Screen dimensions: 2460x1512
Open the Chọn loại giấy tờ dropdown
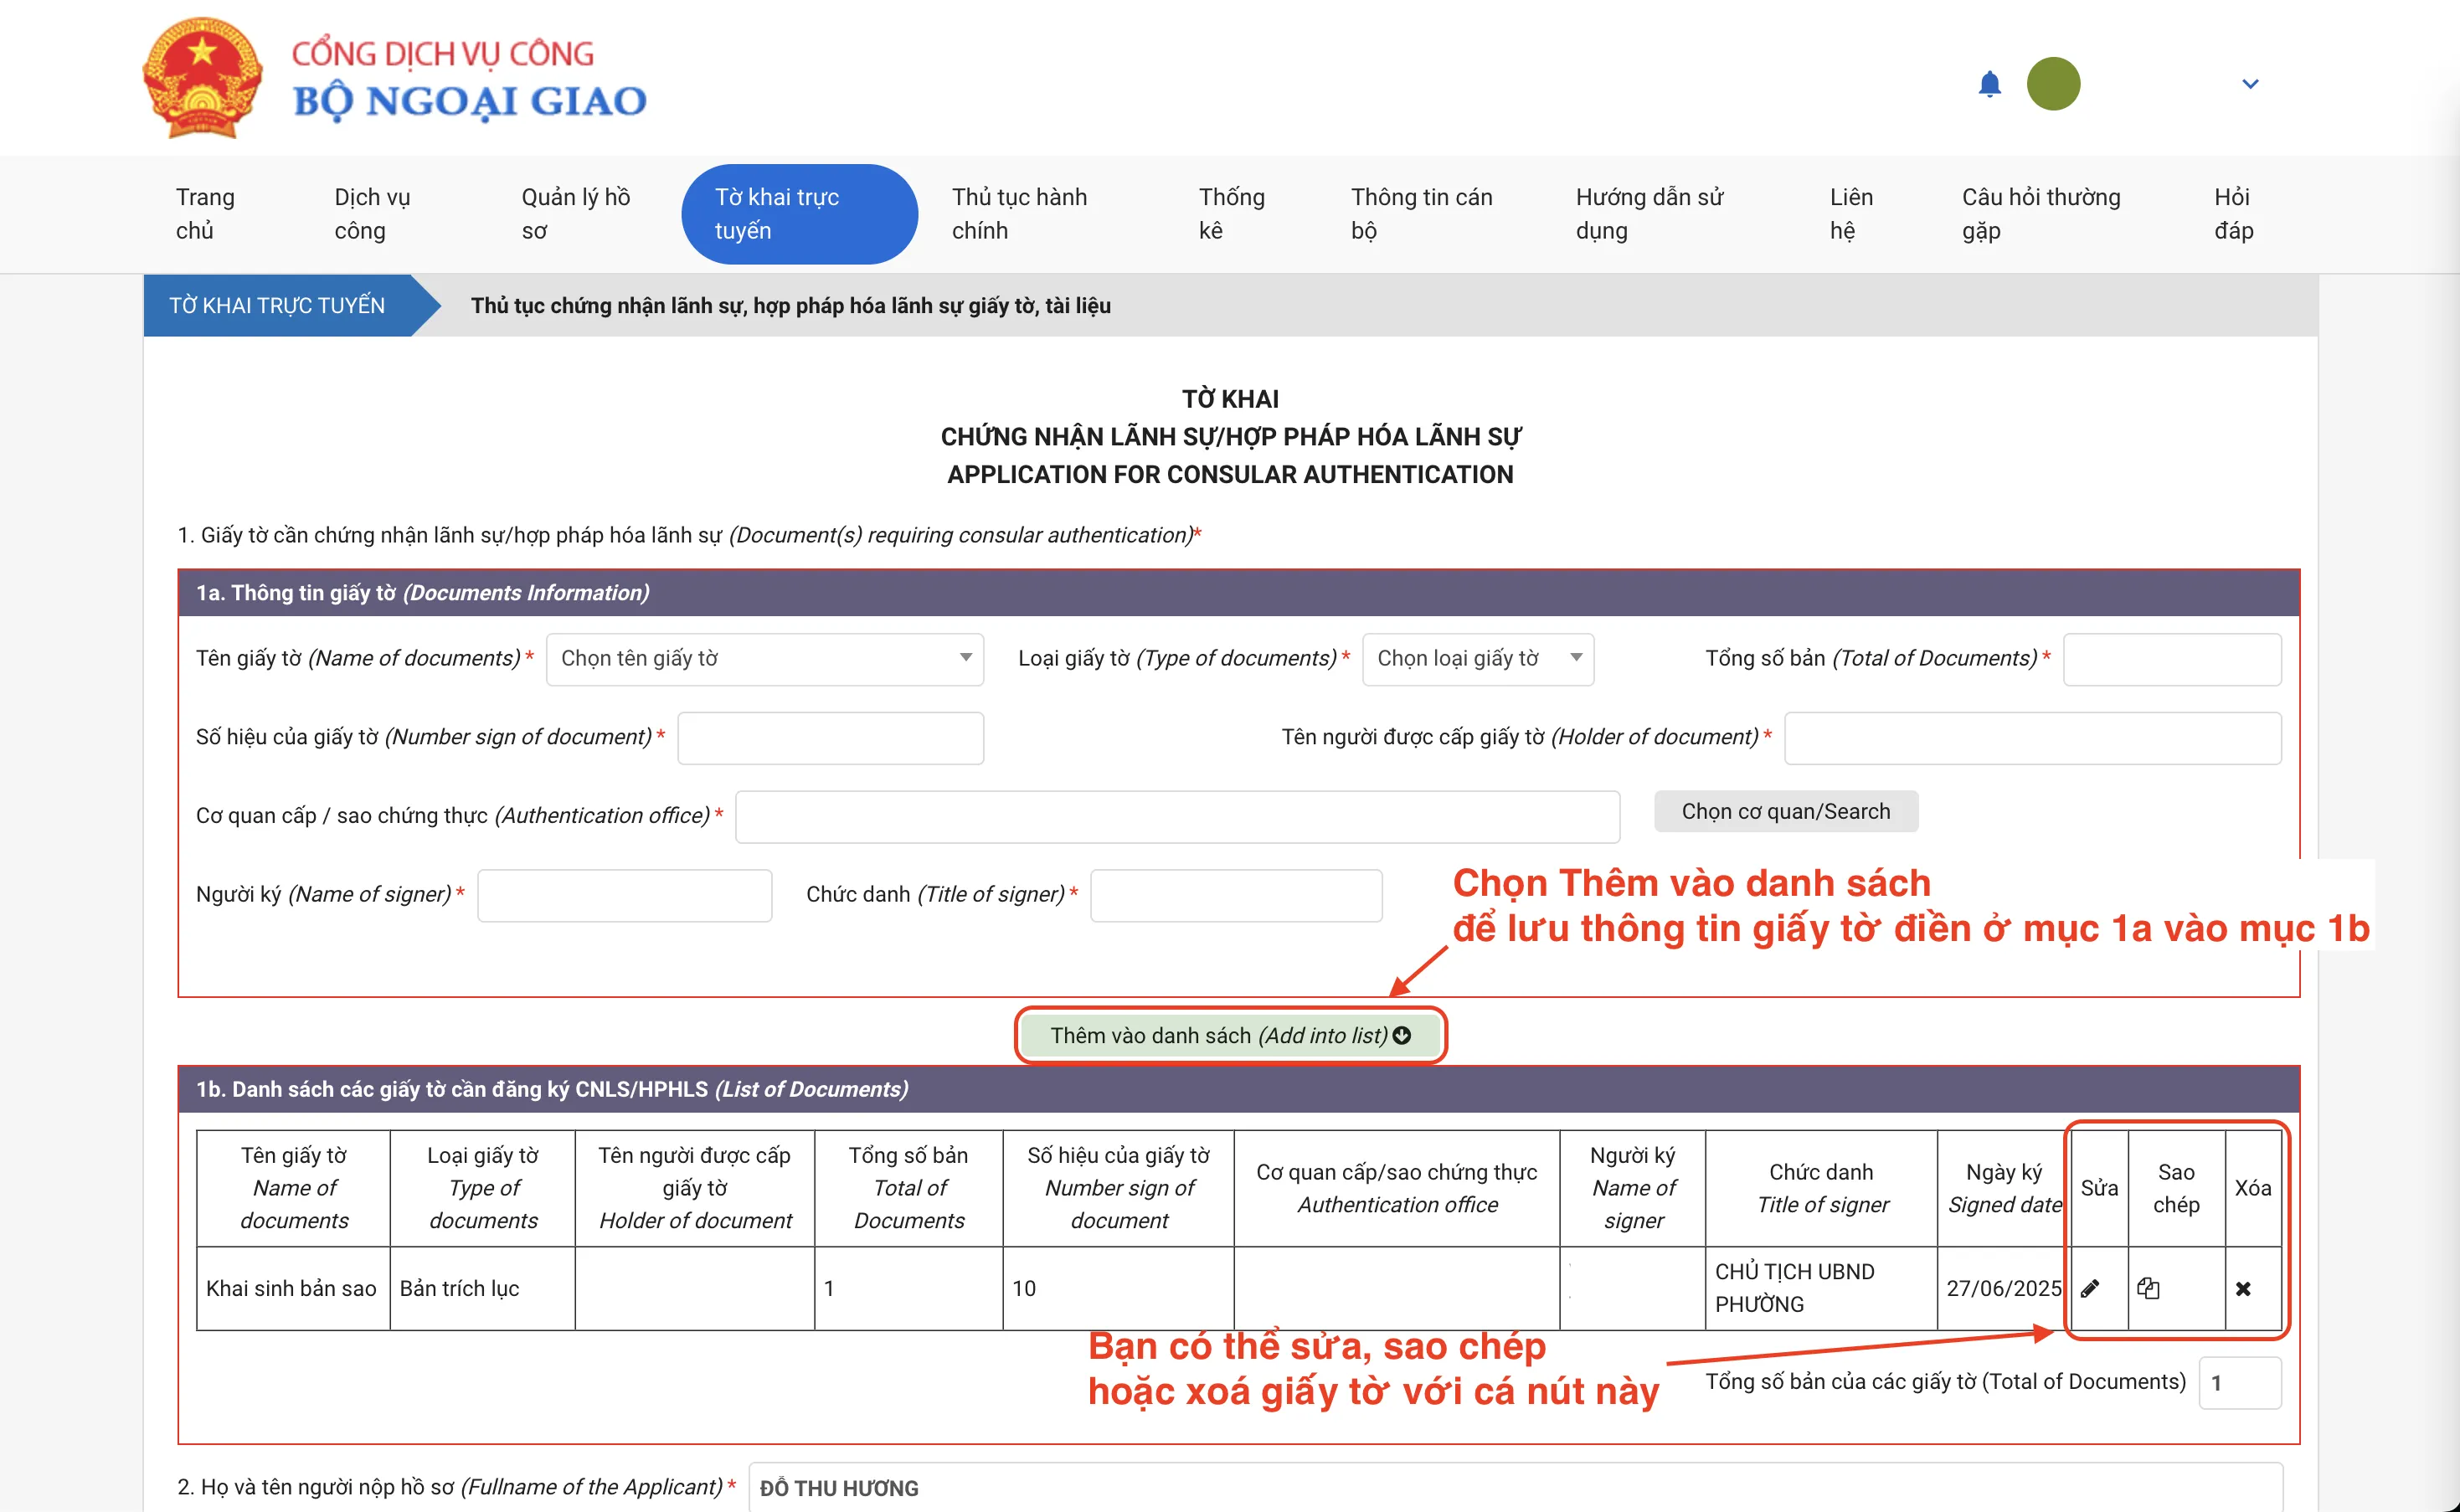1477,658
